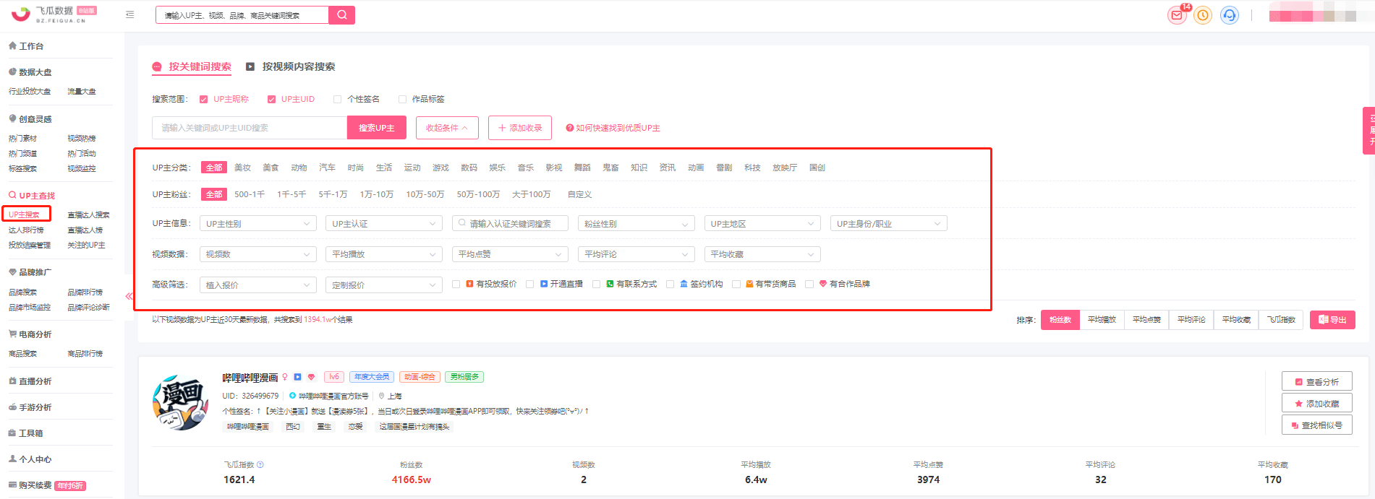Click 添加收藏 for 哔哩哔哩漫画
Viewport: 1375px width, 499px height.
(1317, 403)
